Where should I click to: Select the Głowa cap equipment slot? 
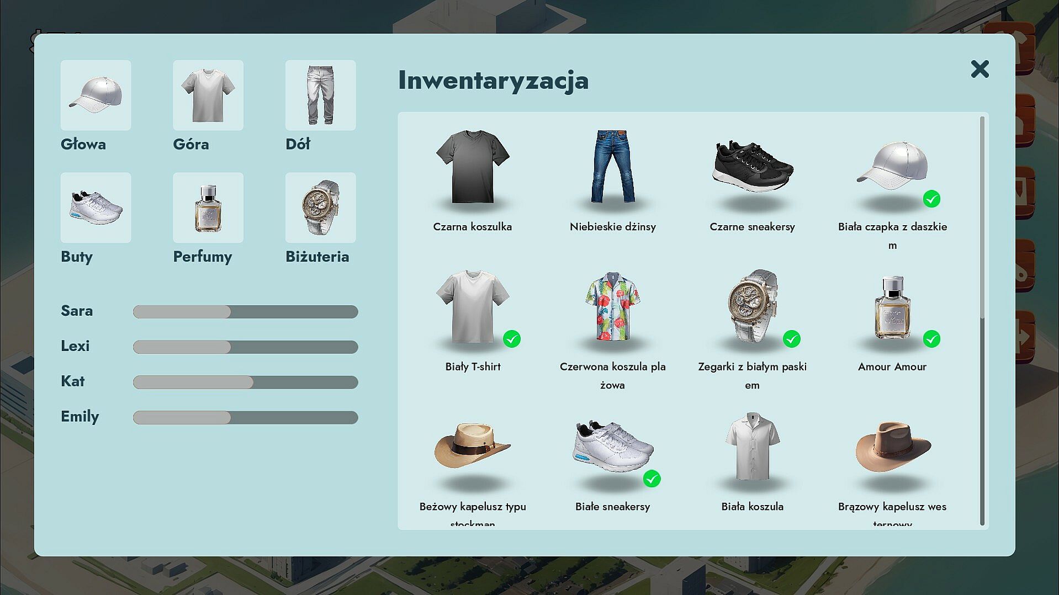96,95
